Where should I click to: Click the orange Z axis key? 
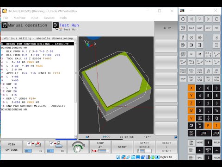click(x=191, y=103)
